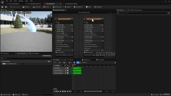
Task: Add module to Particle Update in second emitter
Action: coord(103,41)
